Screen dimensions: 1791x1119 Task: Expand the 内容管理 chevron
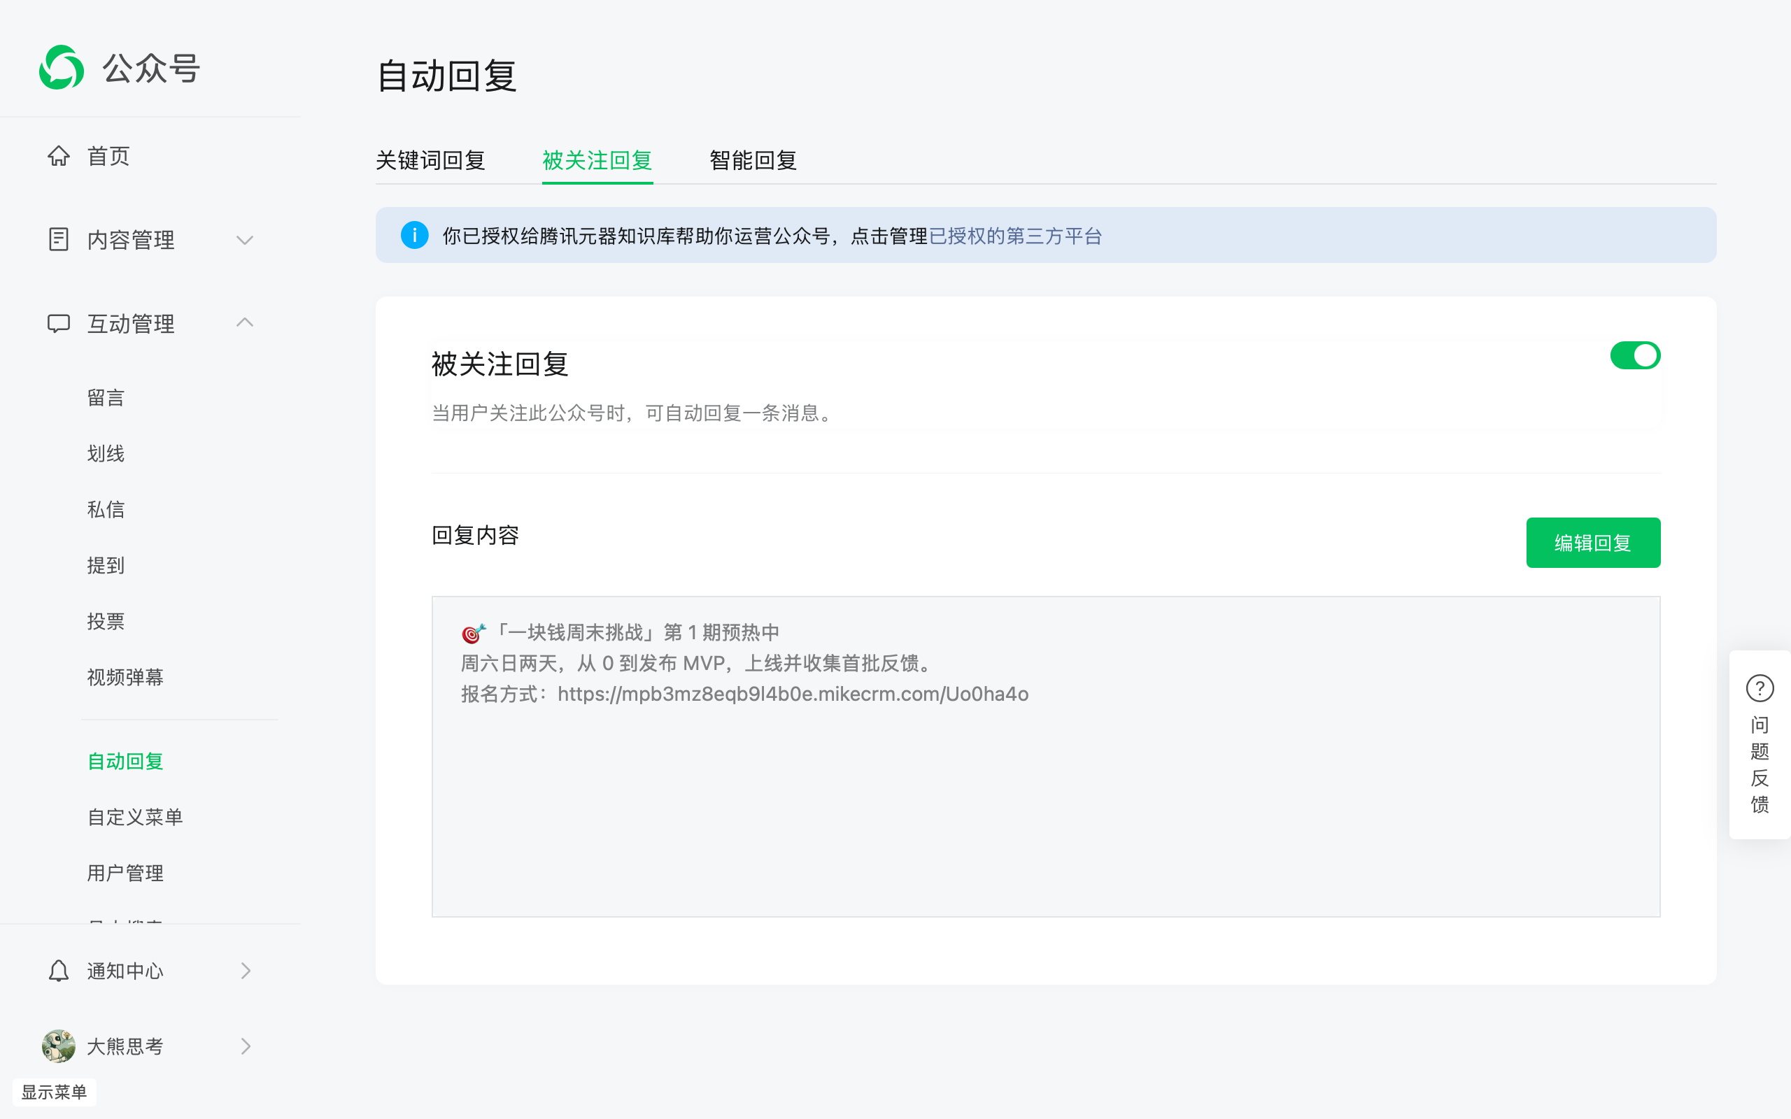[x=245, y=240]
